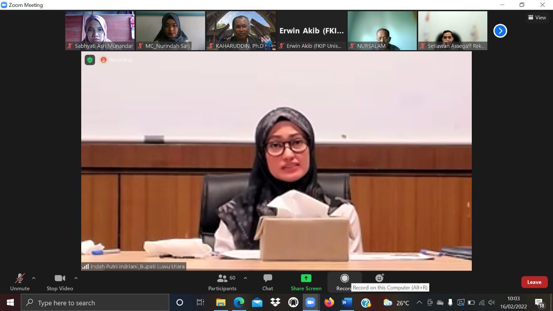The width and height of the screenshot is (553, 311).
Task: Expand the Participants options caret
Action: click(245, 278)
